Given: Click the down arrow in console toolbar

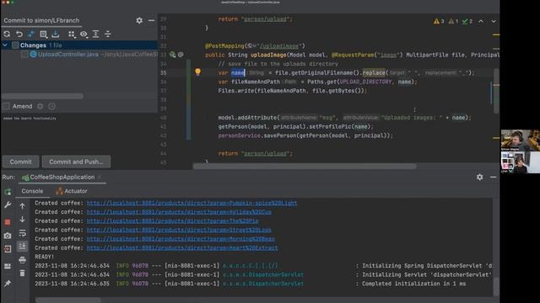Looking at the screenshot, I should coord(23,219).
